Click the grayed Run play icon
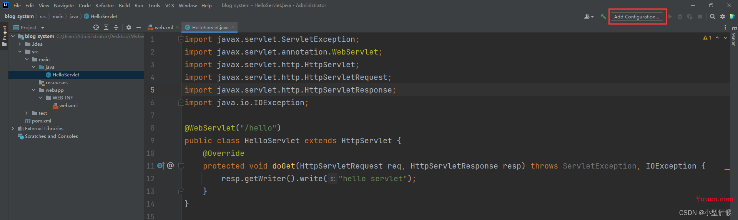Image resolution: width=738 pixels, height=220 pixels. (x=670, y=17)
